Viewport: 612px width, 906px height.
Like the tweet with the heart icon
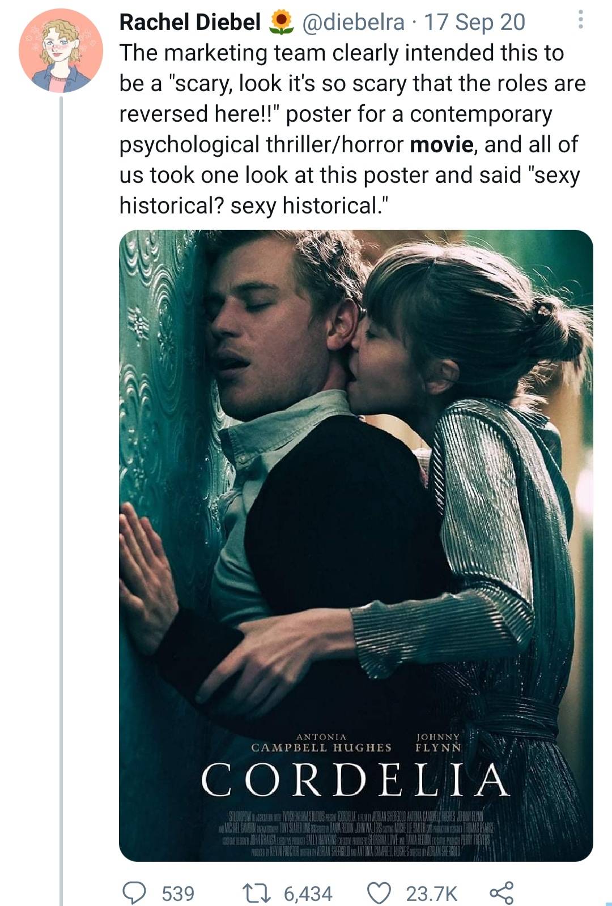pos(380,894)
